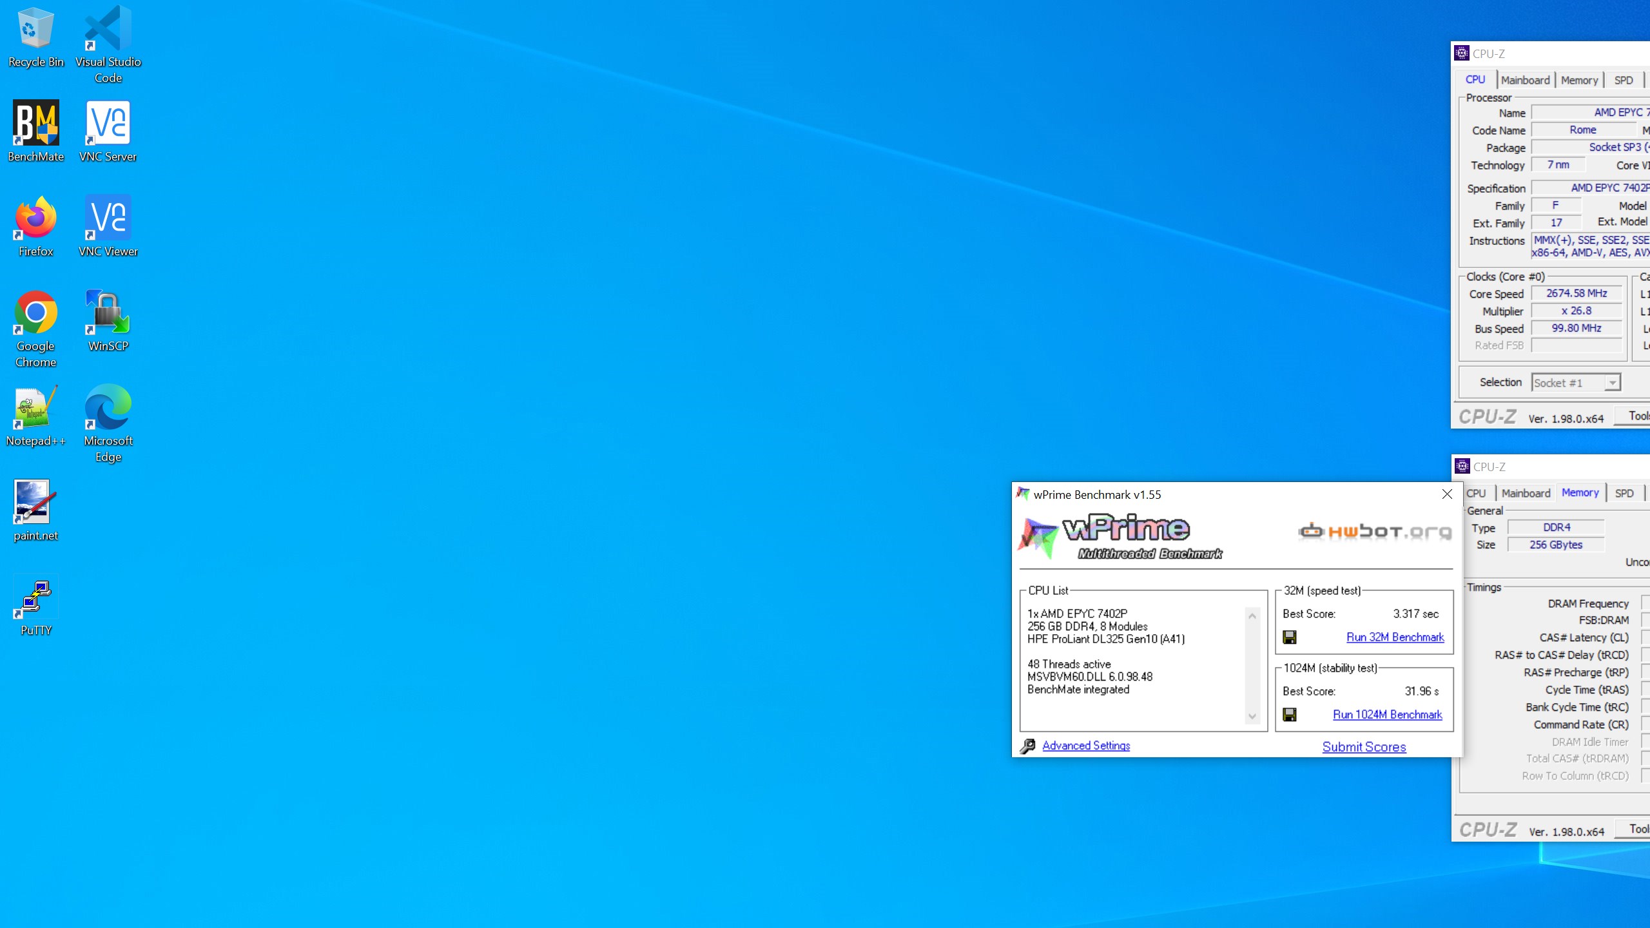Switch to Mainboard tab in lower CPU-Z window

point(1526,493)
